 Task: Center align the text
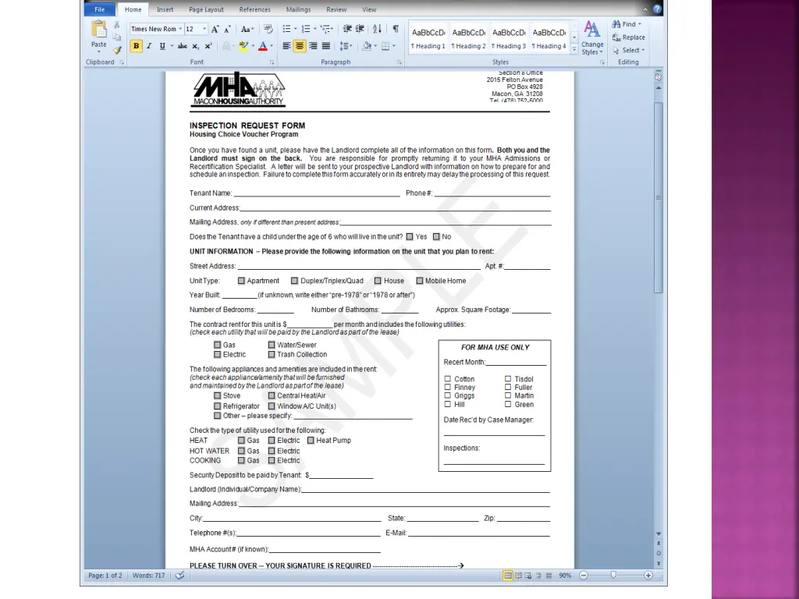300,46
